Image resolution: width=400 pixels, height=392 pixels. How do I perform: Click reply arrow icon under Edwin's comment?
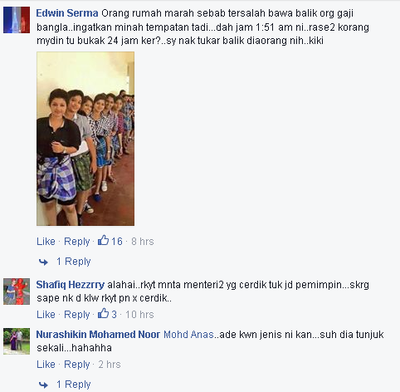click(43, 262)
